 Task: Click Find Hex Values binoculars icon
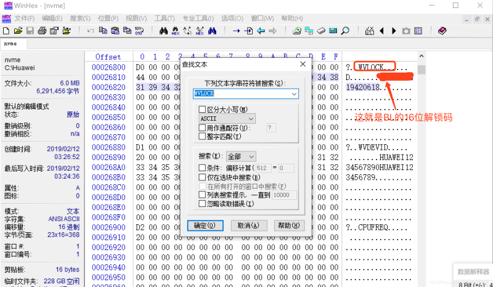pos(176,31)
